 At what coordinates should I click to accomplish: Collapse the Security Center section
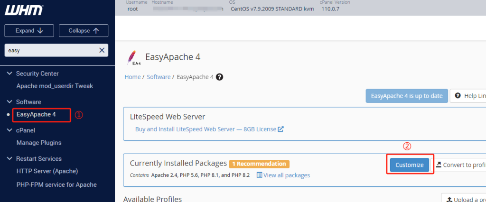pos(9,73)
